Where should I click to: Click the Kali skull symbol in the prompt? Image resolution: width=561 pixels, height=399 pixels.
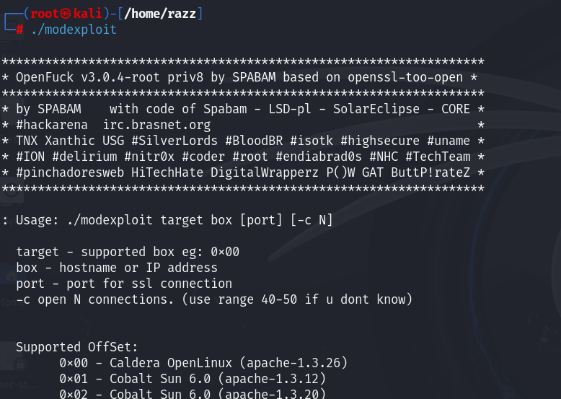66,14
